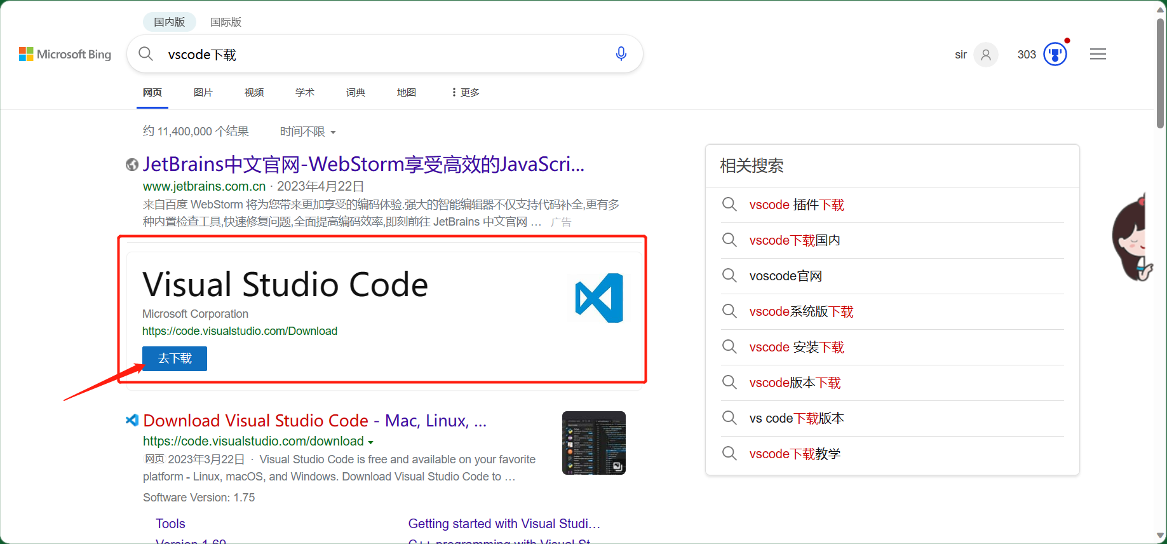Click search icon next to vscode系统版下载

point(729,311)
